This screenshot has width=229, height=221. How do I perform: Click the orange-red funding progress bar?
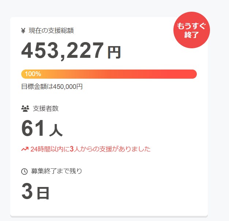tap(109, 74)
